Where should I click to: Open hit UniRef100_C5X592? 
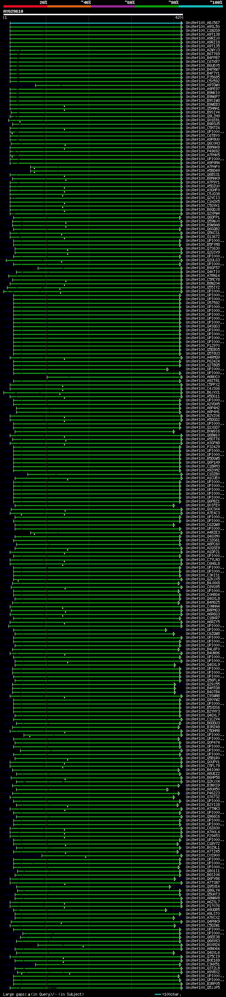203,81
